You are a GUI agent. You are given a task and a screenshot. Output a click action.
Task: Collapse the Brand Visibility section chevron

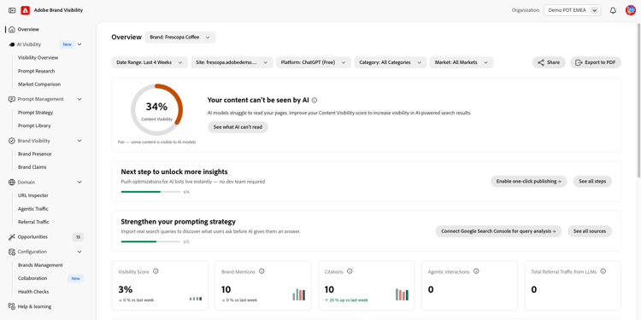79,141
